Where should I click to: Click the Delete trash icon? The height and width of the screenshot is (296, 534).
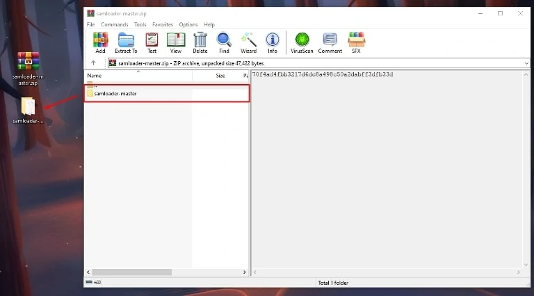point(200,42)
